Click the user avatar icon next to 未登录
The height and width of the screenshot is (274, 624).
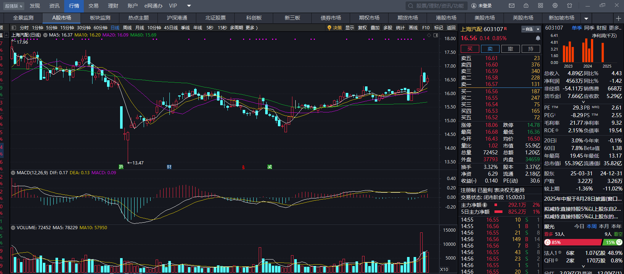pyautogui.click(x=474, y=6)
